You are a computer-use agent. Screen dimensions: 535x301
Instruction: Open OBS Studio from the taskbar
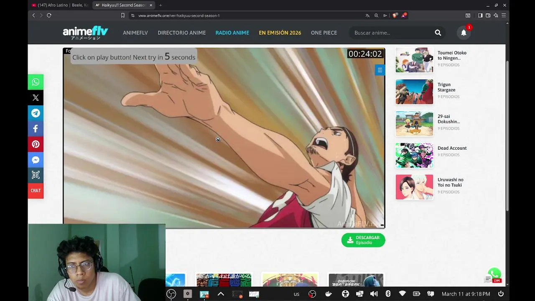(x=171, y=294)
